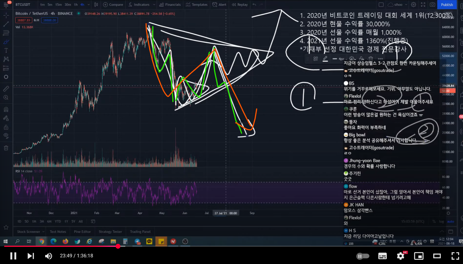
Task: Click the trash remove drawings icon
Action: (x=6, y=148)
